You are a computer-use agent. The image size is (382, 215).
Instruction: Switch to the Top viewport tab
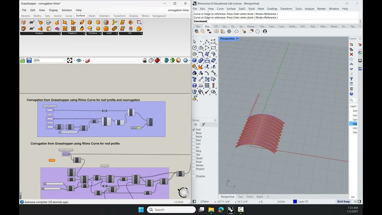tap(240, 196)
